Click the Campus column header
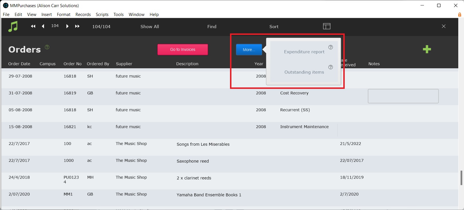This screenshot has height=210, width=464. tap(47, 64)
